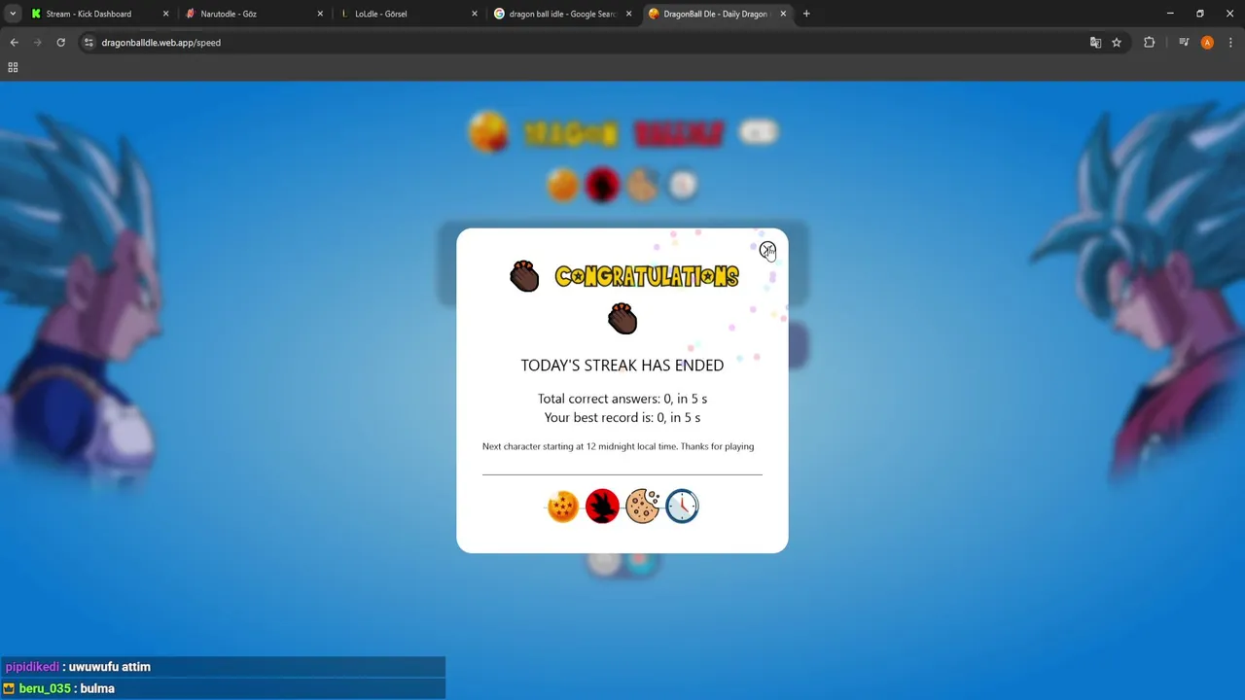
Task: Open the apps grid in bookmarks bar
Action: [x=13, y=67]
